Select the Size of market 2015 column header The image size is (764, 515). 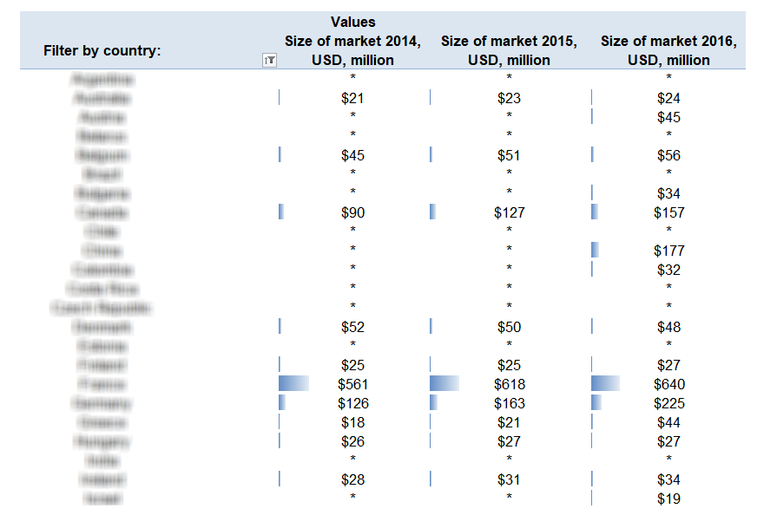pyautogui.click(x=509, y=51)
